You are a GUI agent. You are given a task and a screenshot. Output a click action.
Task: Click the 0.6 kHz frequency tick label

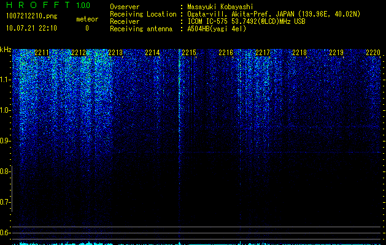(x=4, y=233)
